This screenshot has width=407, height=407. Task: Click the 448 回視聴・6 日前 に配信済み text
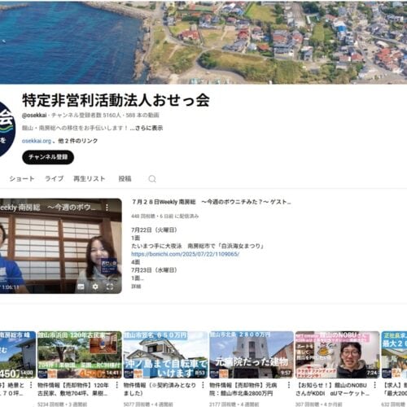click(x=165, y=217)
